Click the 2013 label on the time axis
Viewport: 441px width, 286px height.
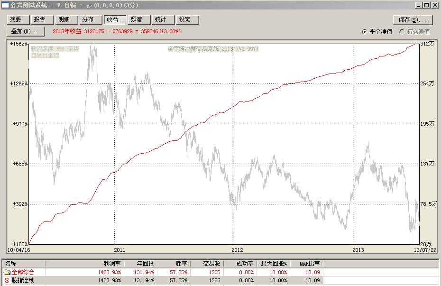pyautogui.click(x=358, y=250)
